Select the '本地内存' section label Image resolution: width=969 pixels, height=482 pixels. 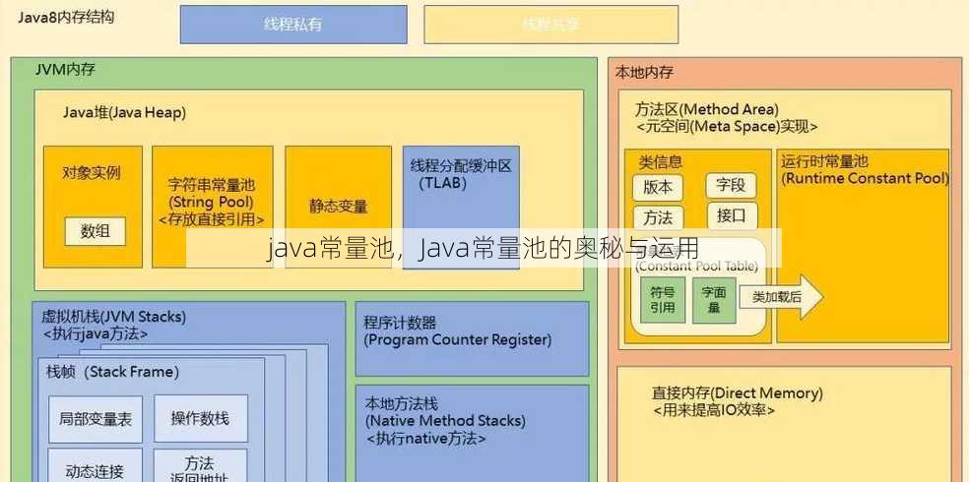[x=644, y=72]
